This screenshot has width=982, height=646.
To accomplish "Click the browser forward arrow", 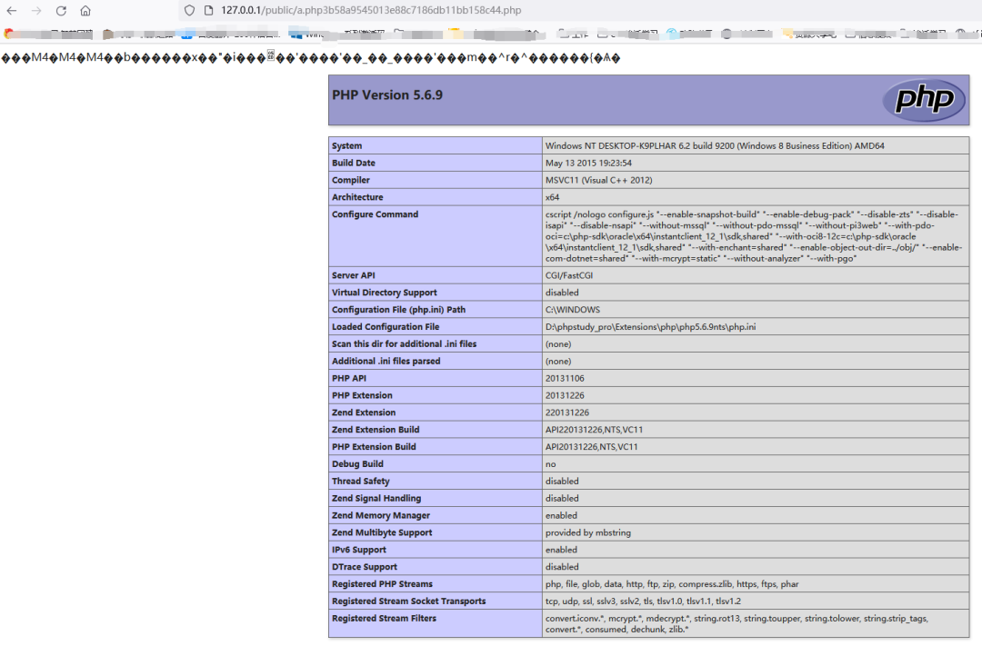I will (x=36, y=11).
